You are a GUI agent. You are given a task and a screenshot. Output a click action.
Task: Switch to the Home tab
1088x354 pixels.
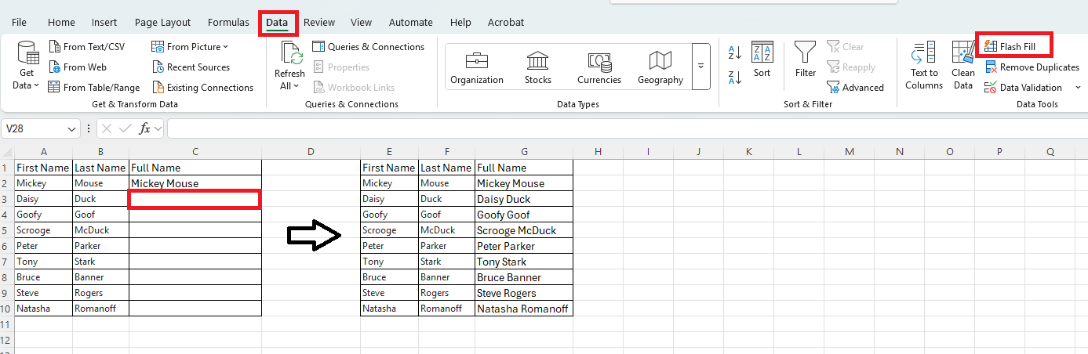[61, 23]
